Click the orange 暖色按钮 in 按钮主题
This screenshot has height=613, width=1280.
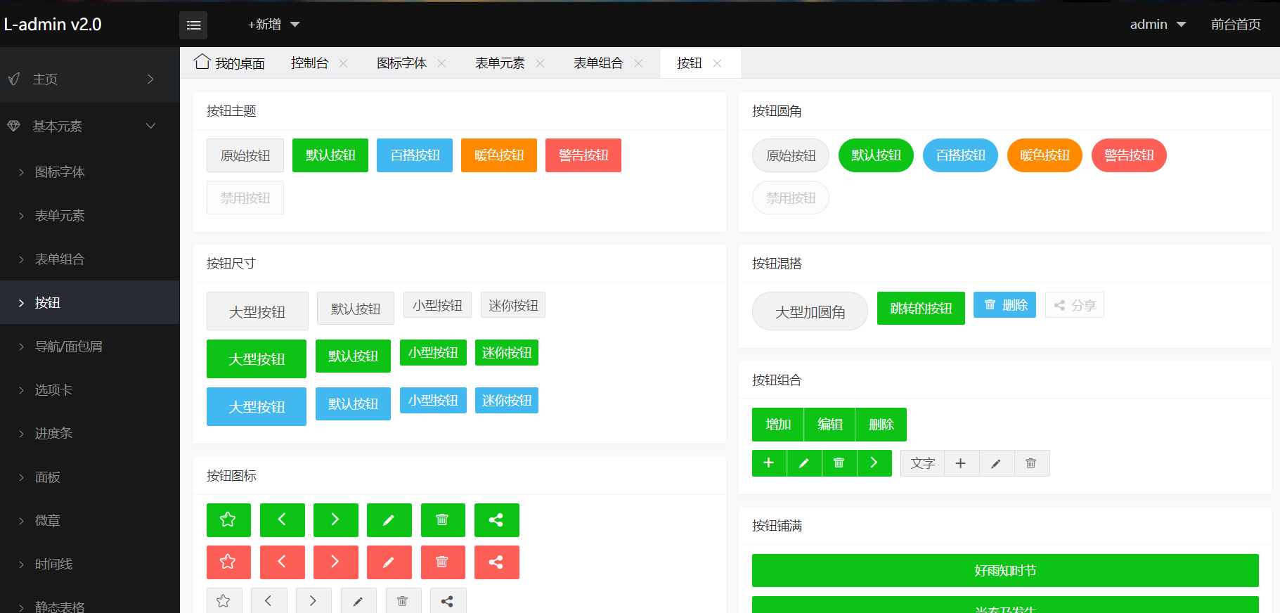click(x=498, y=155)
